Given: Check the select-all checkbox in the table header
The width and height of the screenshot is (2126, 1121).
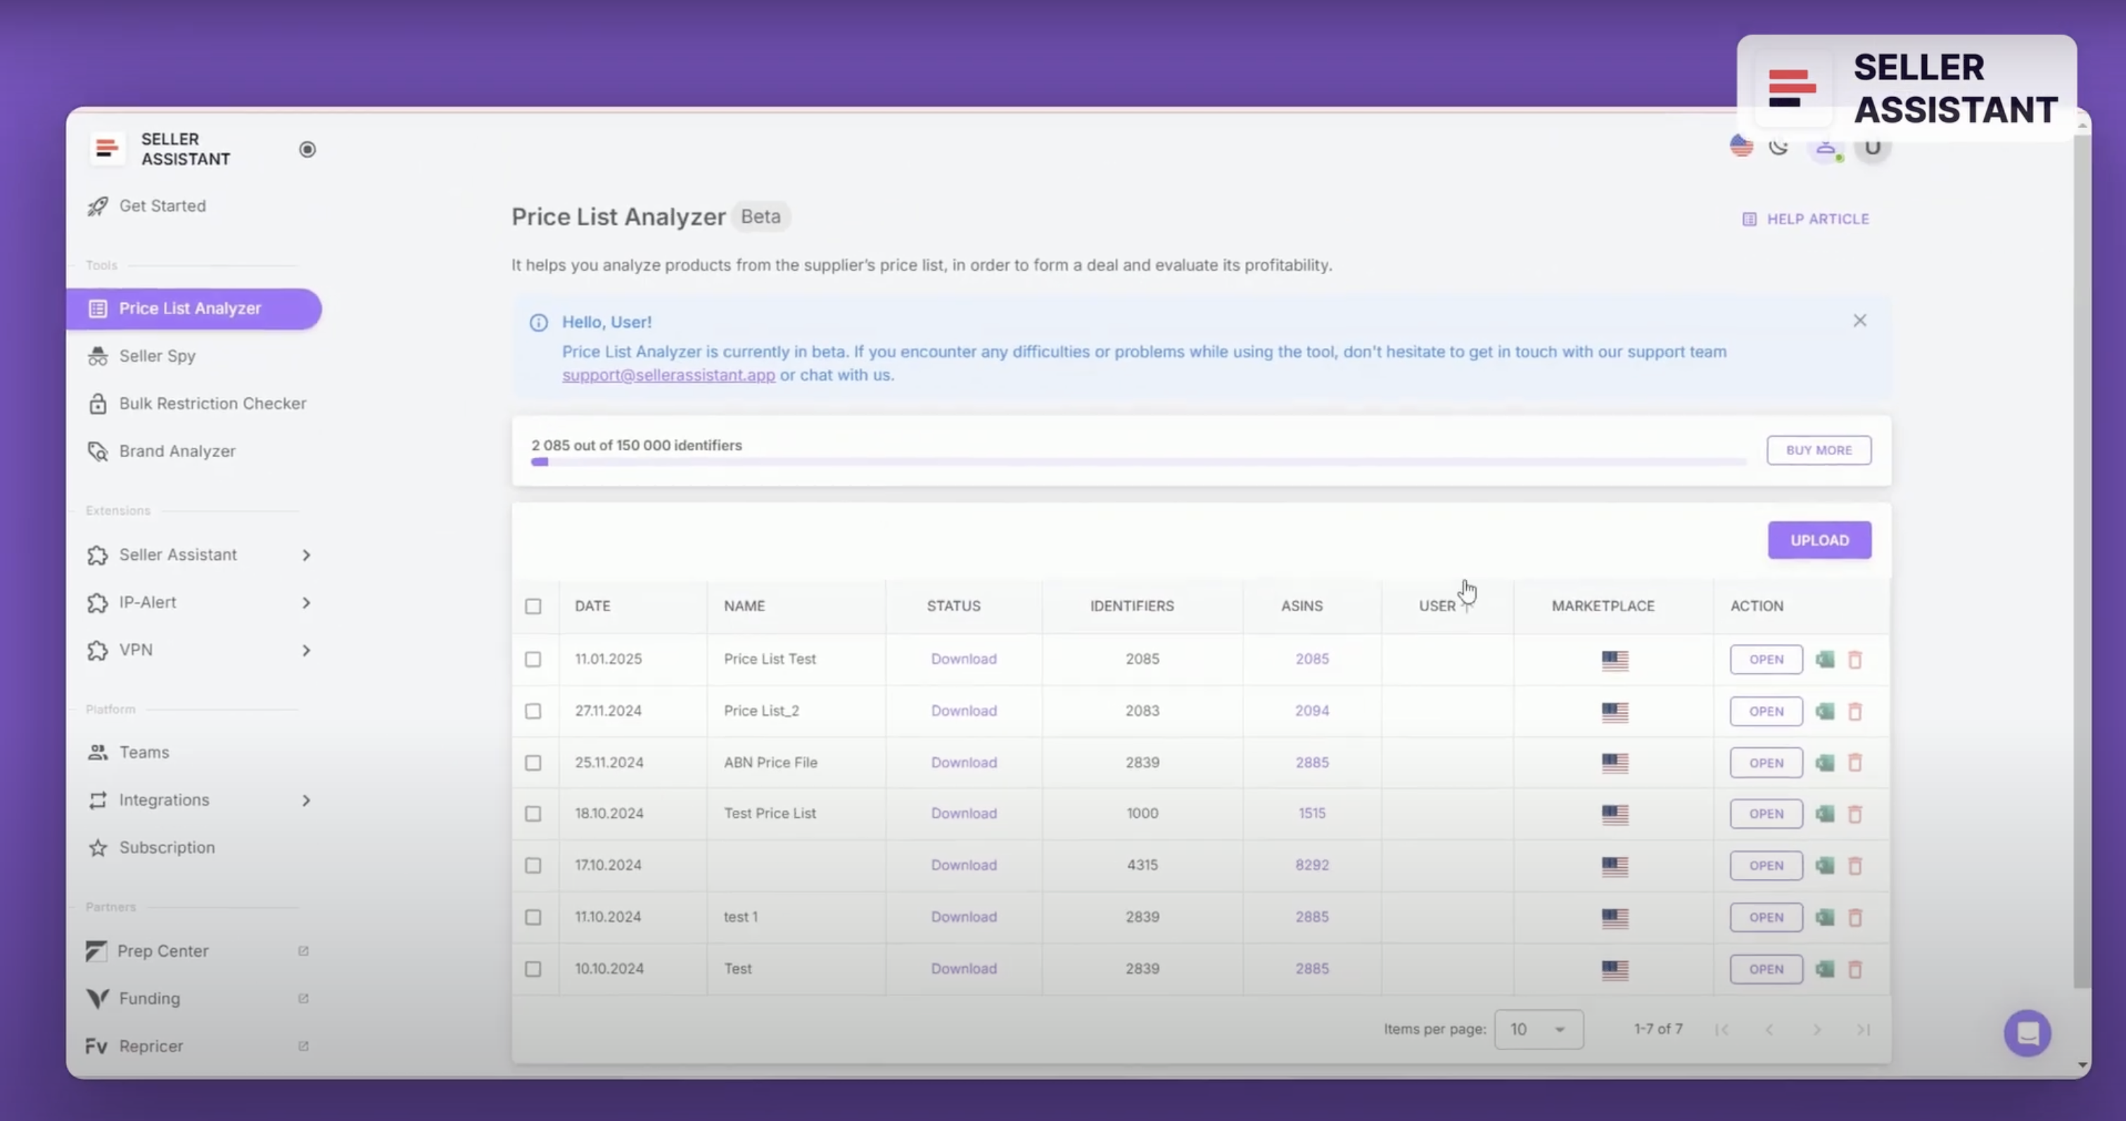Looking at the screenshot, I should coord(533,606).
